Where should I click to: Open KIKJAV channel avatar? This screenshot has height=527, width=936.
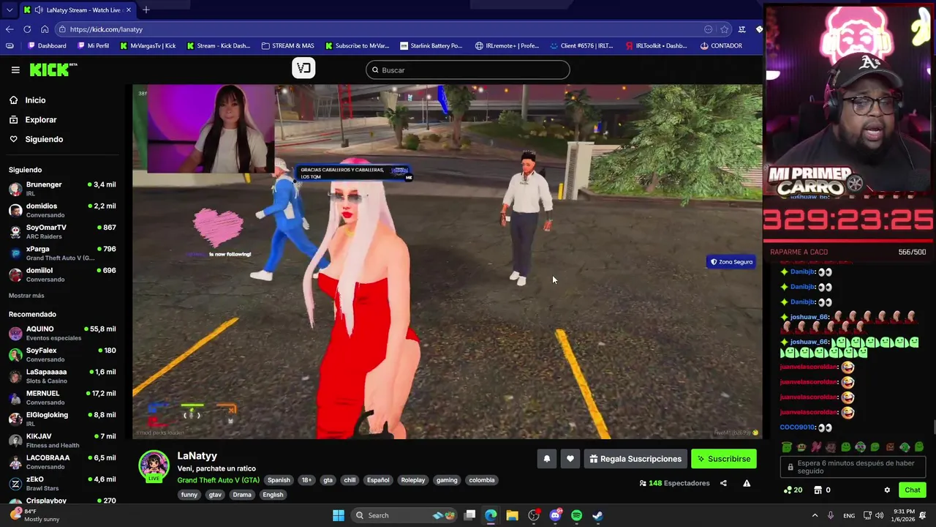pyautogui.click(x=15, y=441)
